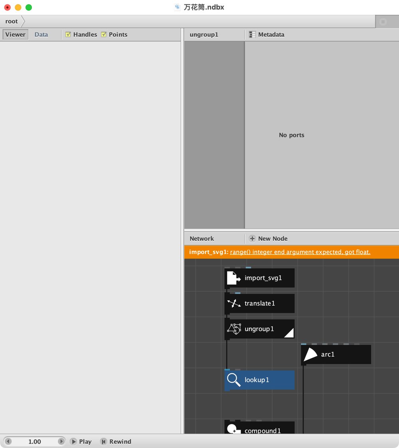
Task: Open the range() integer error message link
Action: click(x=300, y=252)
